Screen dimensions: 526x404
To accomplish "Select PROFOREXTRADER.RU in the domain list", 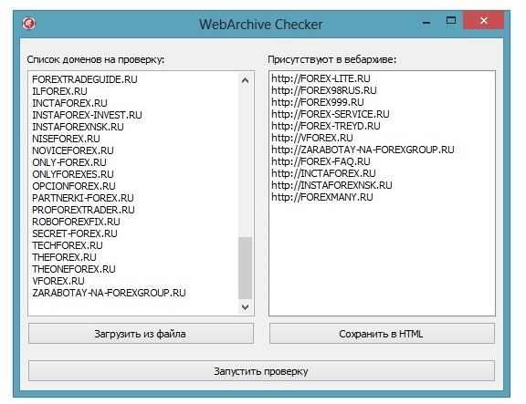I will pyautogui.click(x=83, y=210).
